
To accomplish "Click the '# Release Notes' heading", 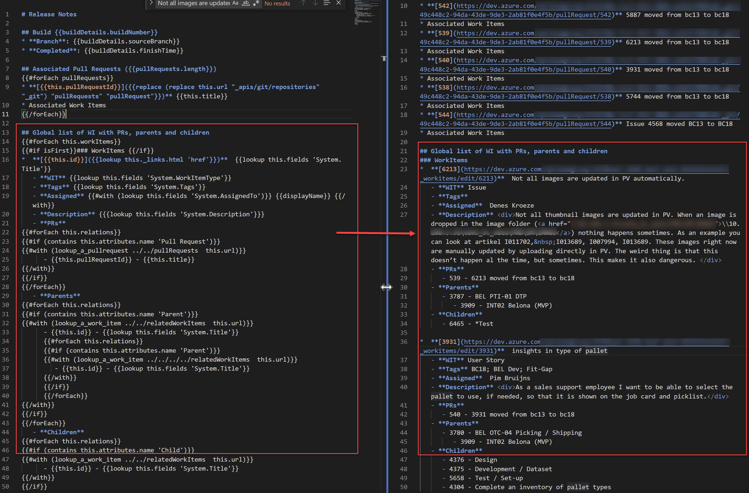I will [49, 14].
